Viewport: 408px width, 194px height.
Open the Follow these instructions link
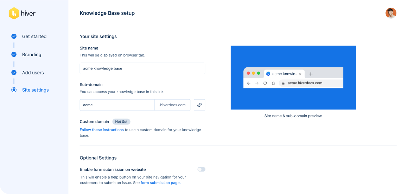click(102, 130)
